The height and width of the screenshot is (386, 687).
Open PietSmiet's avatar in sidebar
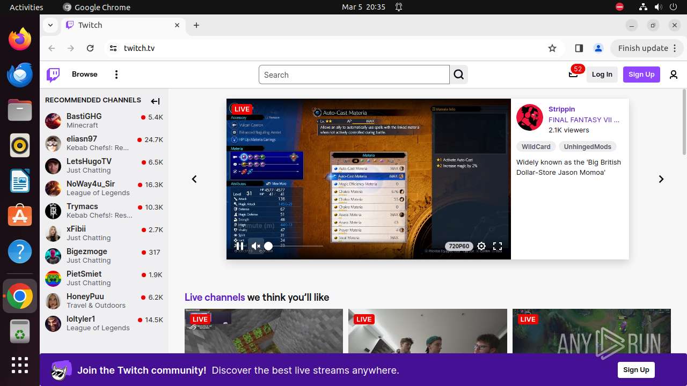[53, 278]
